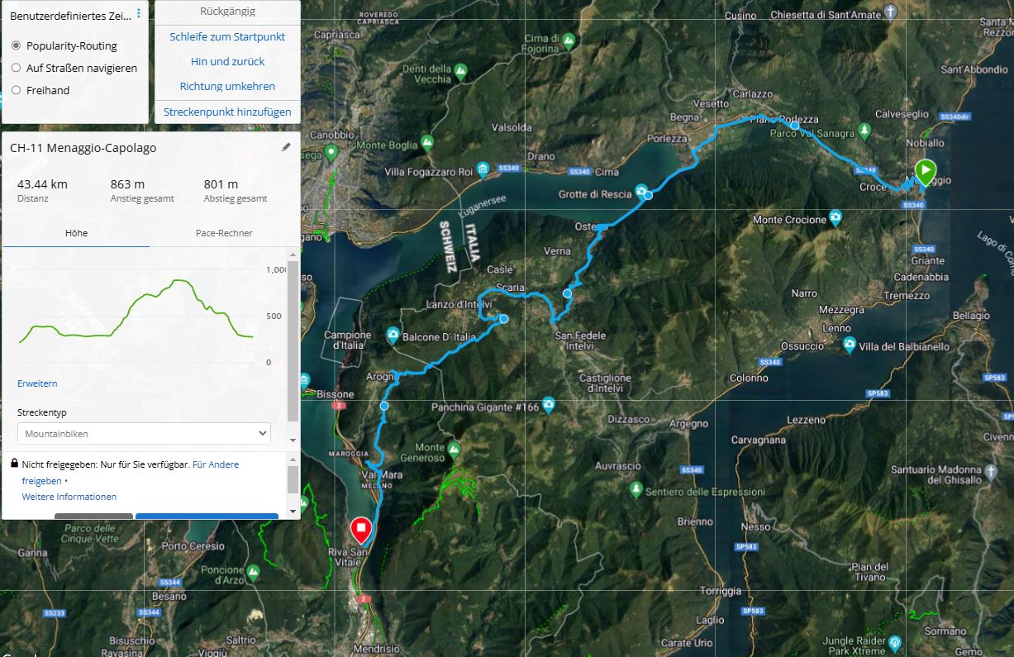This screenshot has width=1014, height=657.
Task: Click lock icon next to Nicht freigegeben
Action: pyautogui.click(x=15, y=464)
